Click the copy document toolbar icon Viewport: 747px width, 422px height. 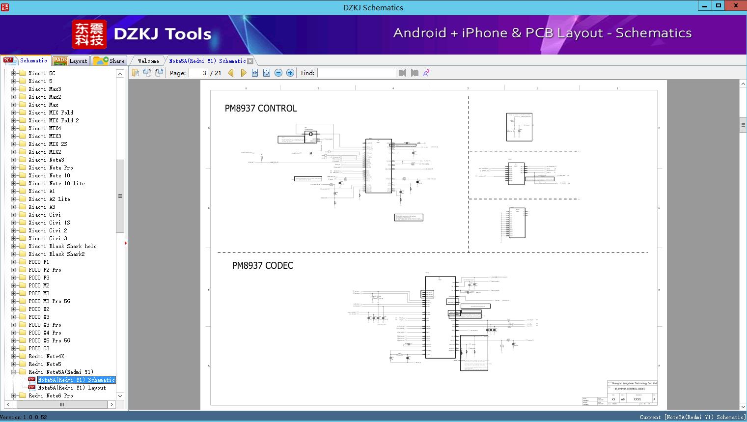pos(136,73)
